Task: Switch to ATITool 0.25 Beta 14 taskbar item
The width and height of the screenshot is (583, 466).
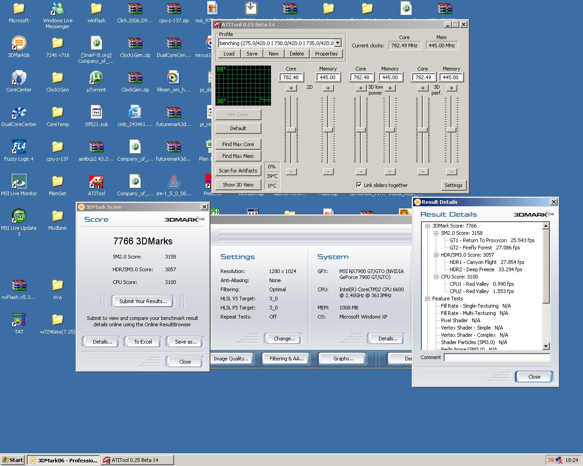Action: point(137,460)
